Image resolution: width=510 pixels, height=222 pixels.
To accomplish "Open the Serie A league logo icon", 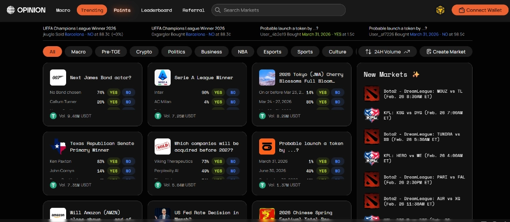I will coord(162,78).
